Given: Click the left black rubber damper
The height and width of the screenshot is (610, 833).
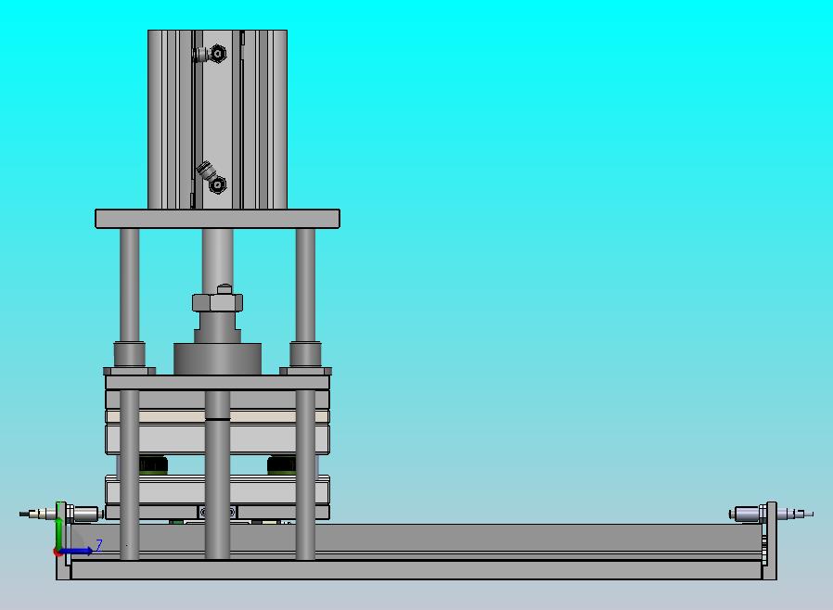Looking at the screenshot, I should point(154,465).
